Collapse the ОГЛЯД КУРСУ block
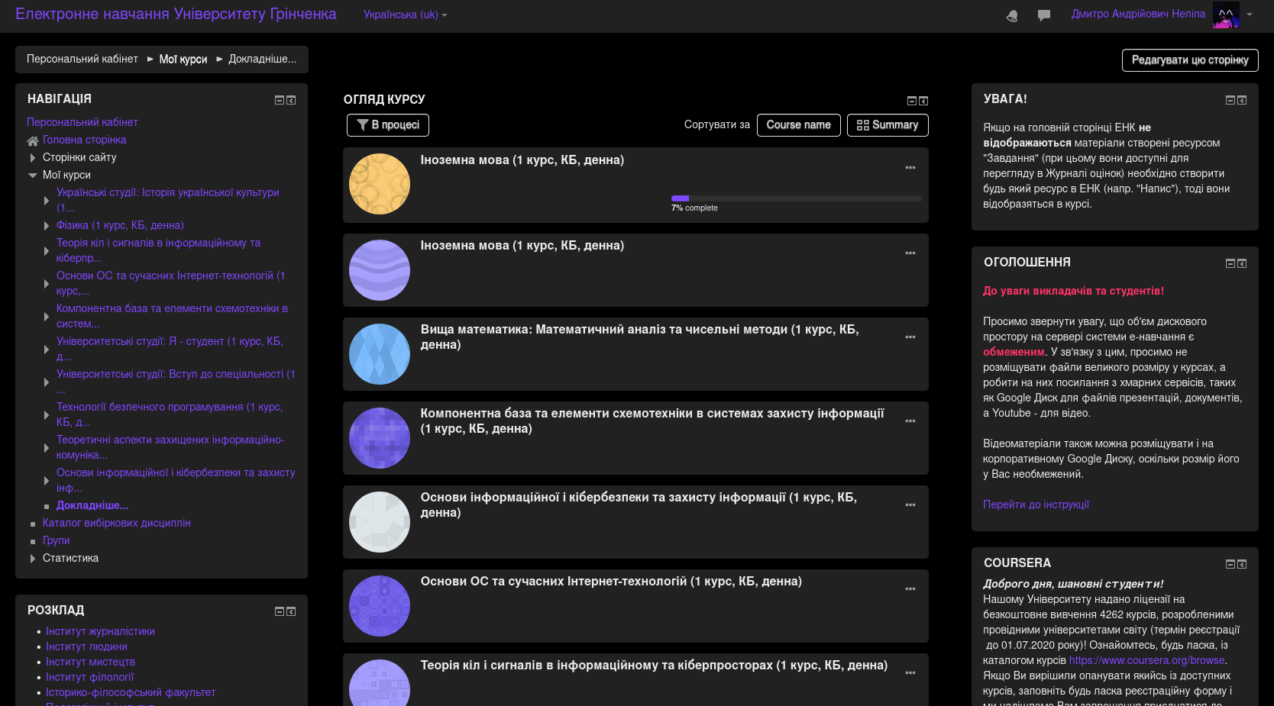1274x706 pixels. coord(910,99)
